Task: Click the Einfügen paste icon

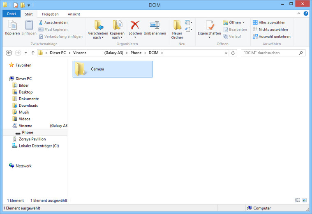Action: point(29,25)
